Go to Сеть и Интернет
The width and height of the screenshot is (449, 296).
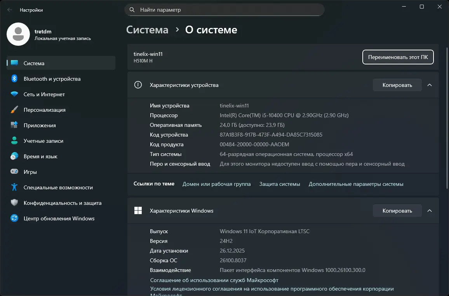point(61,94)
